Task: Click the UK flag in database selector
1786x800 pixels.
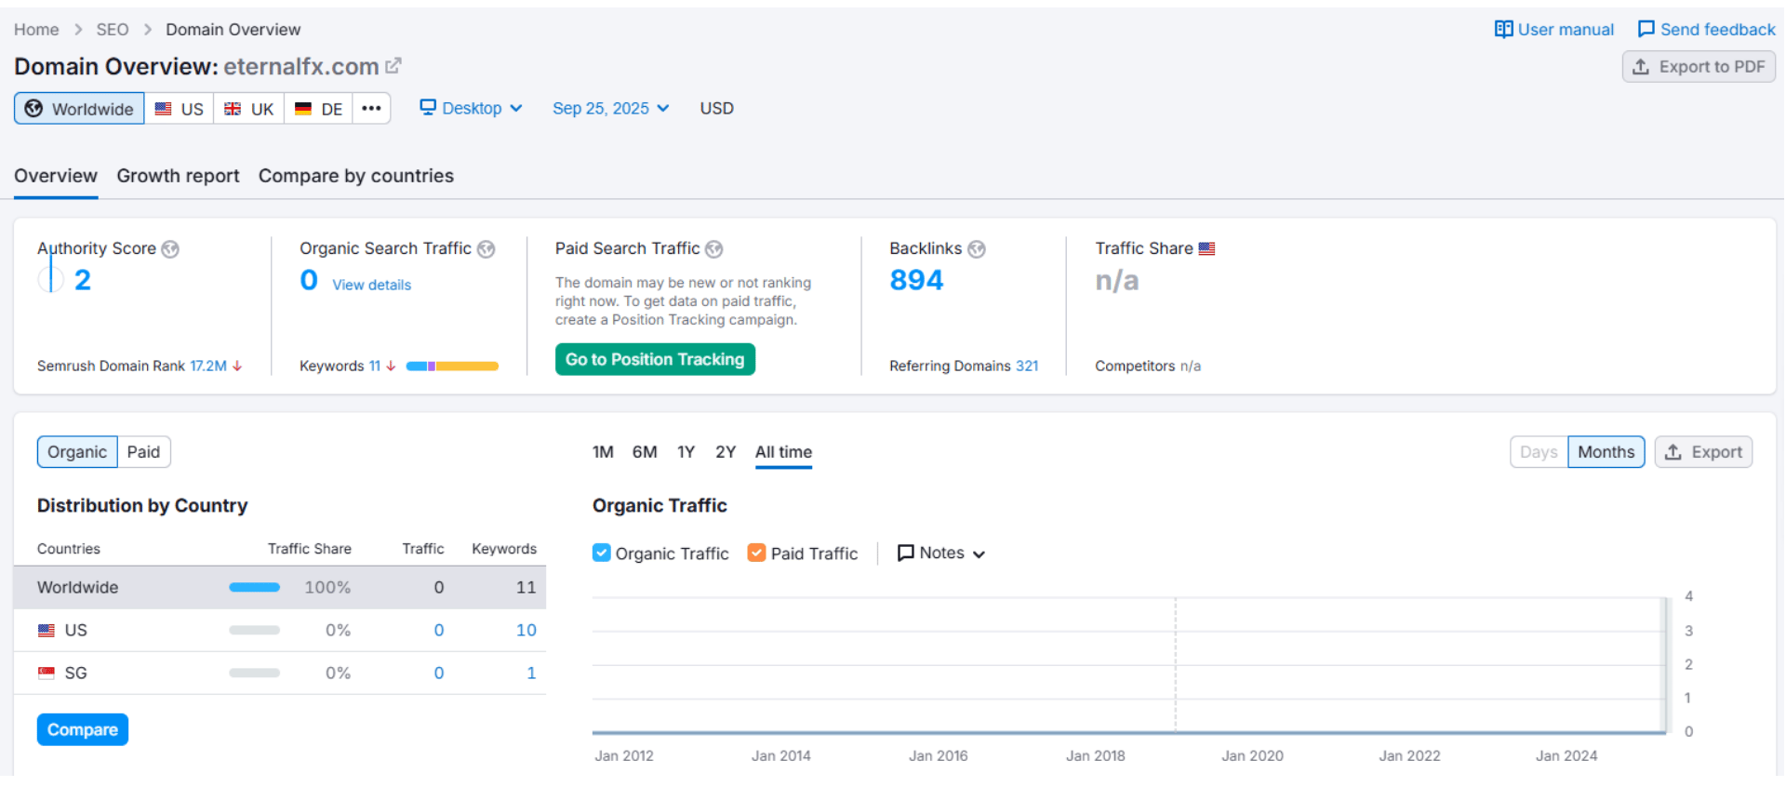Action: 233,109
